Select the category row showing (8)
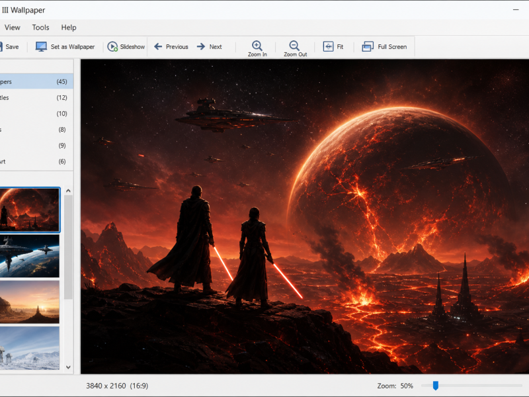 [36, 129]
